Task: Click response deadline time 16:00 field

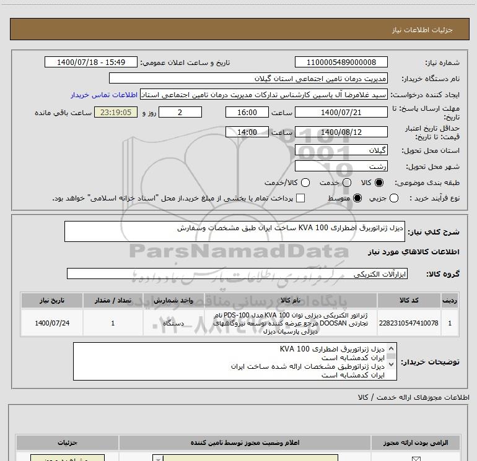Action: (x=247, y=113)
